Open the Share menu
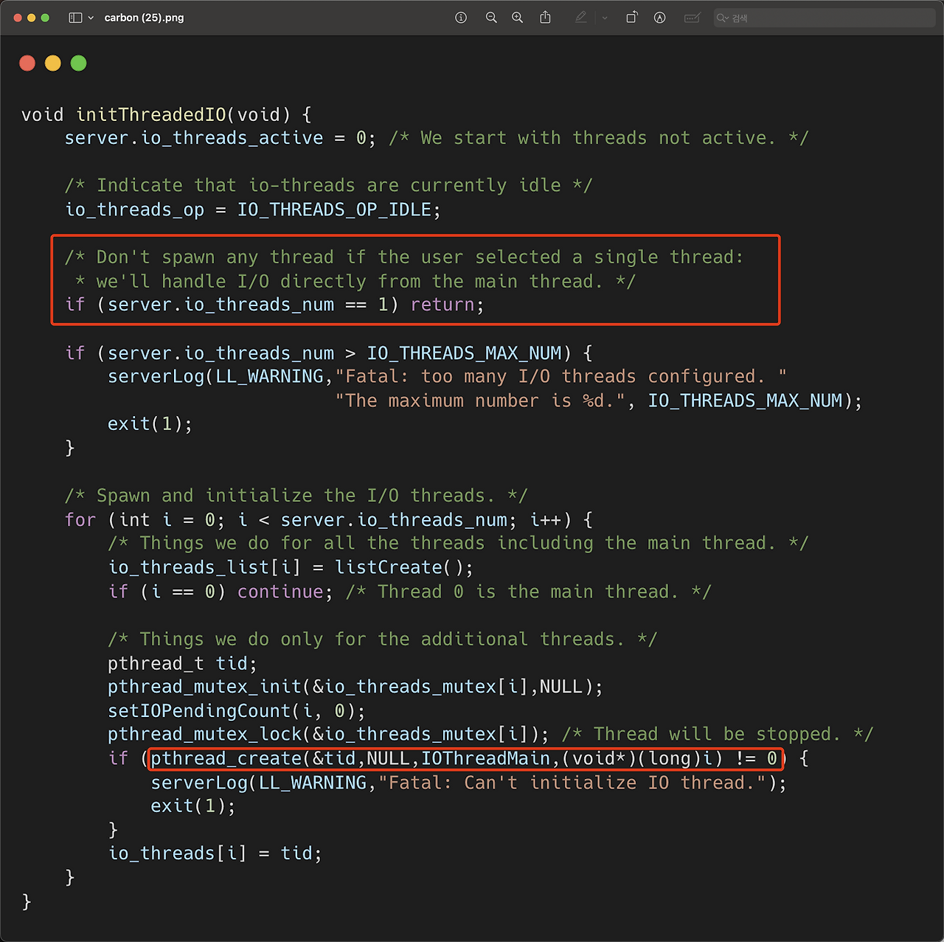Image resolution: width=944 pixels, height=942 pixels. click(546, 17)
